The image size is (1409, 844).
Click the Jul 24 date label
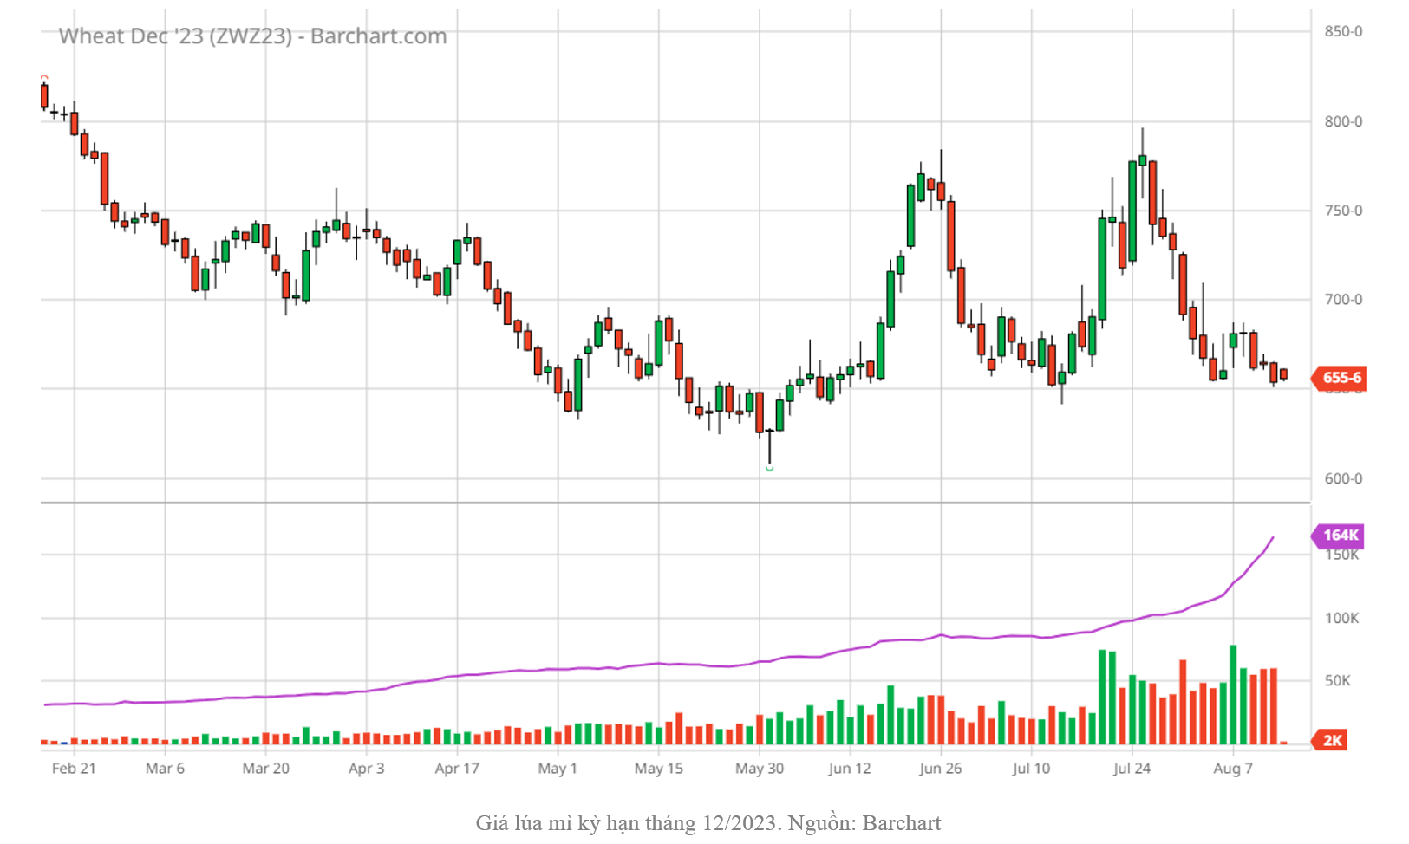tap(1132, 769)
